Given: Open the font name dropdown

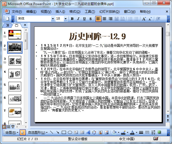Looking at the screenshot, I should [x=52, y=19].
